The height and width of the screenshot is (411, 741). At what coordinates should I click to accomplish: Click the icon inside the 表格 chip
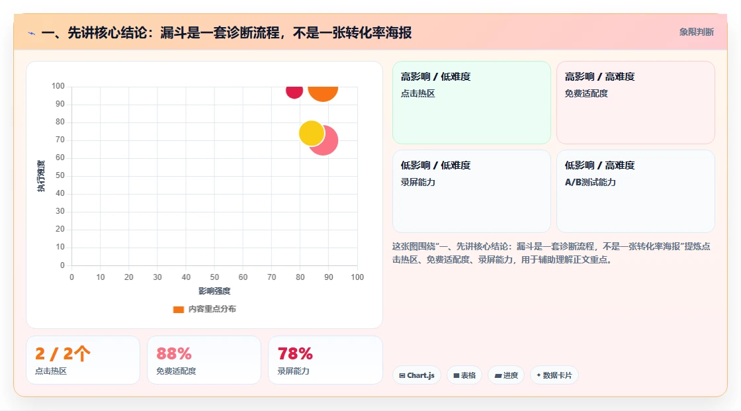tap(457, 375)
